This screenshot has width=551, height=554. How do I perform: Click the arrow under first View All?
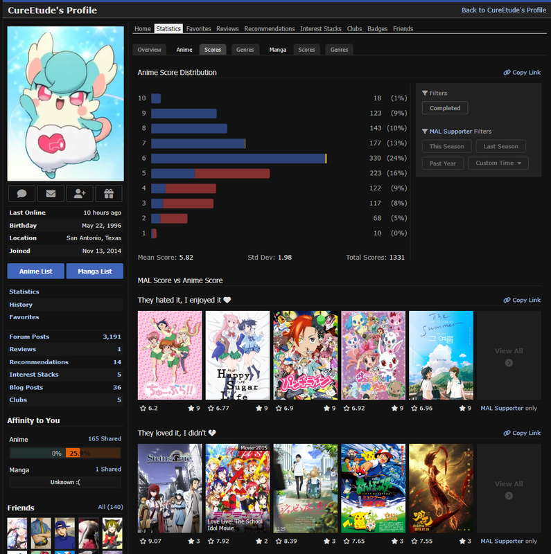[509, 363]
